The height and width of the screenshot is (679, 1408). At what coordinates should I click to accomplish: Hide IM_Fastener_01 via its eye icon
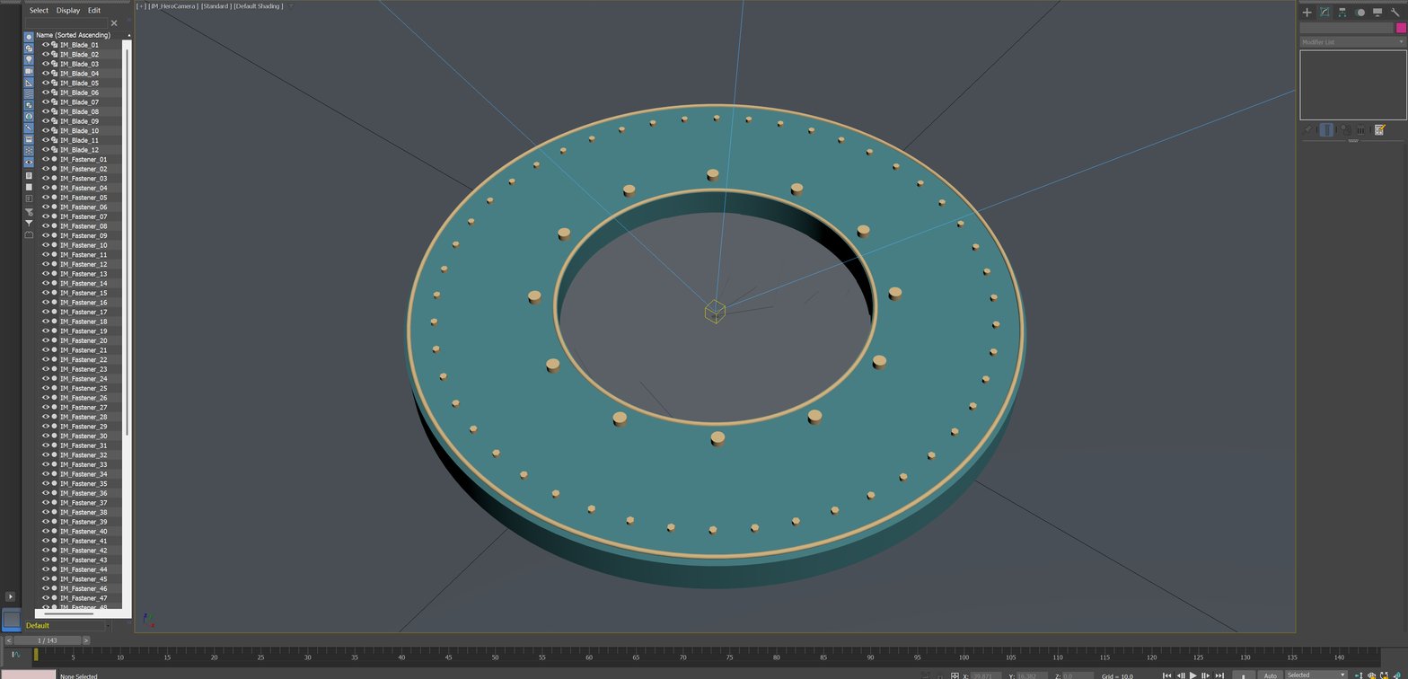coord(46,159)
